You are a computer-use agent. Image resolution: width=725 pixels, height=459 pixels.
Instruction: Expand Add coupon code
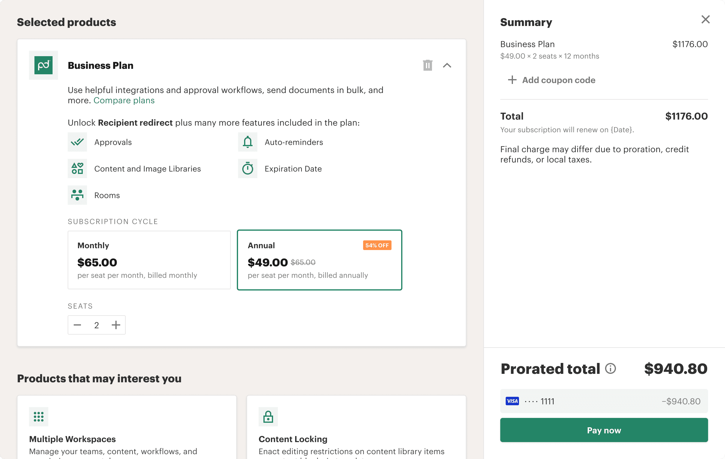click(x=552, y=80)
